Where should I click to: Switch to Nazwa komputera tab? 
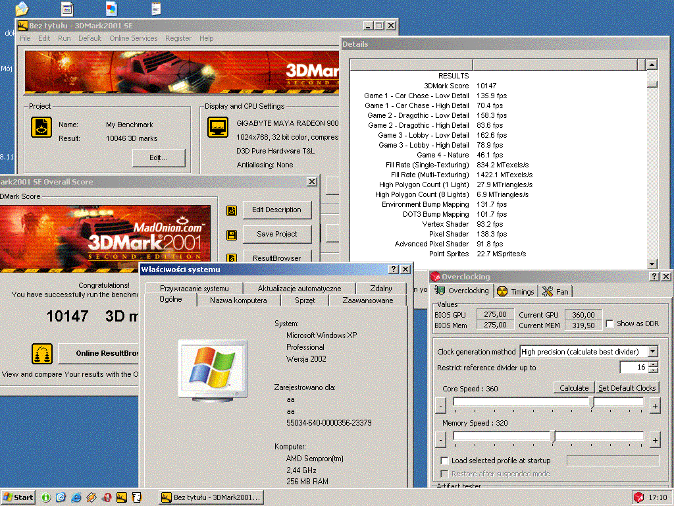tap(238, 300)
